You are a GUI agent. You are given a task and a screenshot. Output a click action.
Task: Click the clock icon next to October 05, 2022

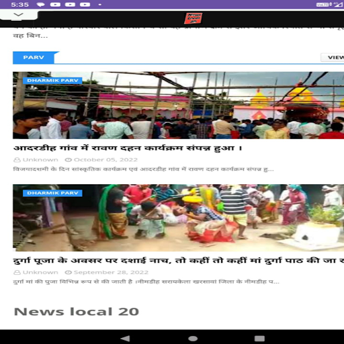68,160
